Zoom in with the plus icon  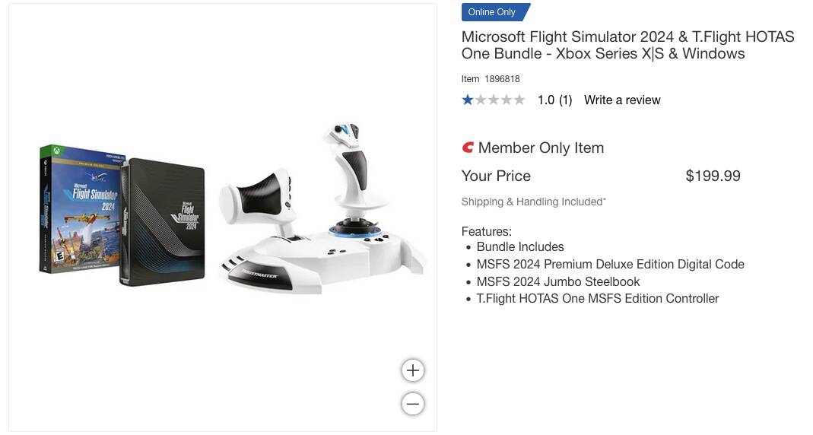click(x=413, y=370)
